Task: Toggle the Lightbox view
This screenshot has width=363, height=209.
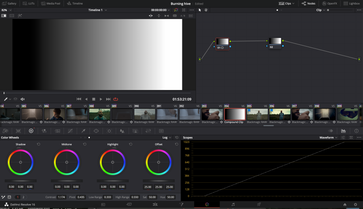Action: [x=352, y=3]
